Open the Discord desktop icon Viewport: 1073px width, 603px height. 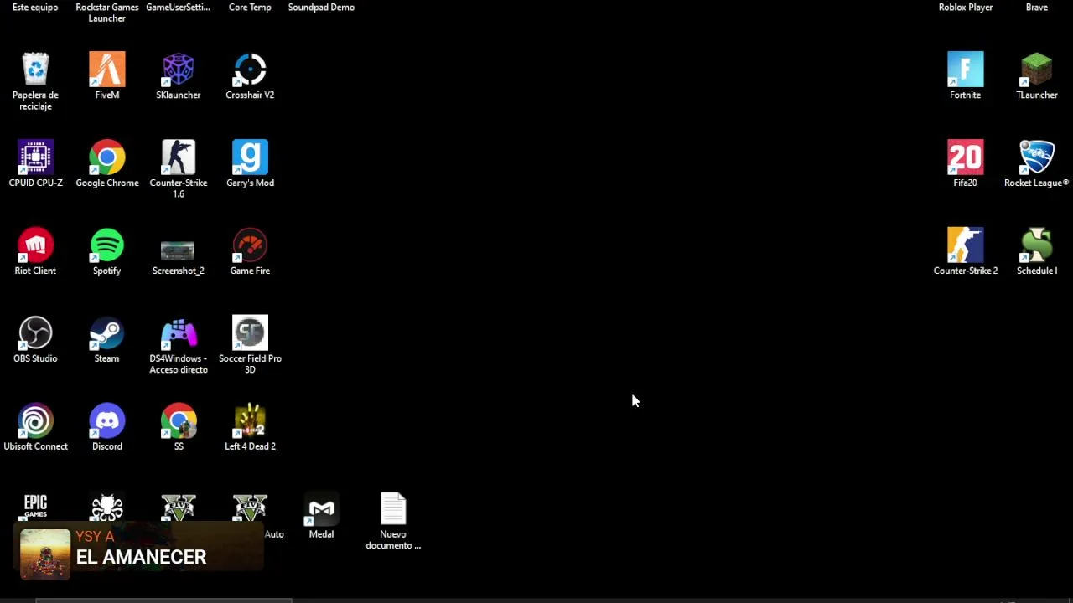[x=107, y=421]
